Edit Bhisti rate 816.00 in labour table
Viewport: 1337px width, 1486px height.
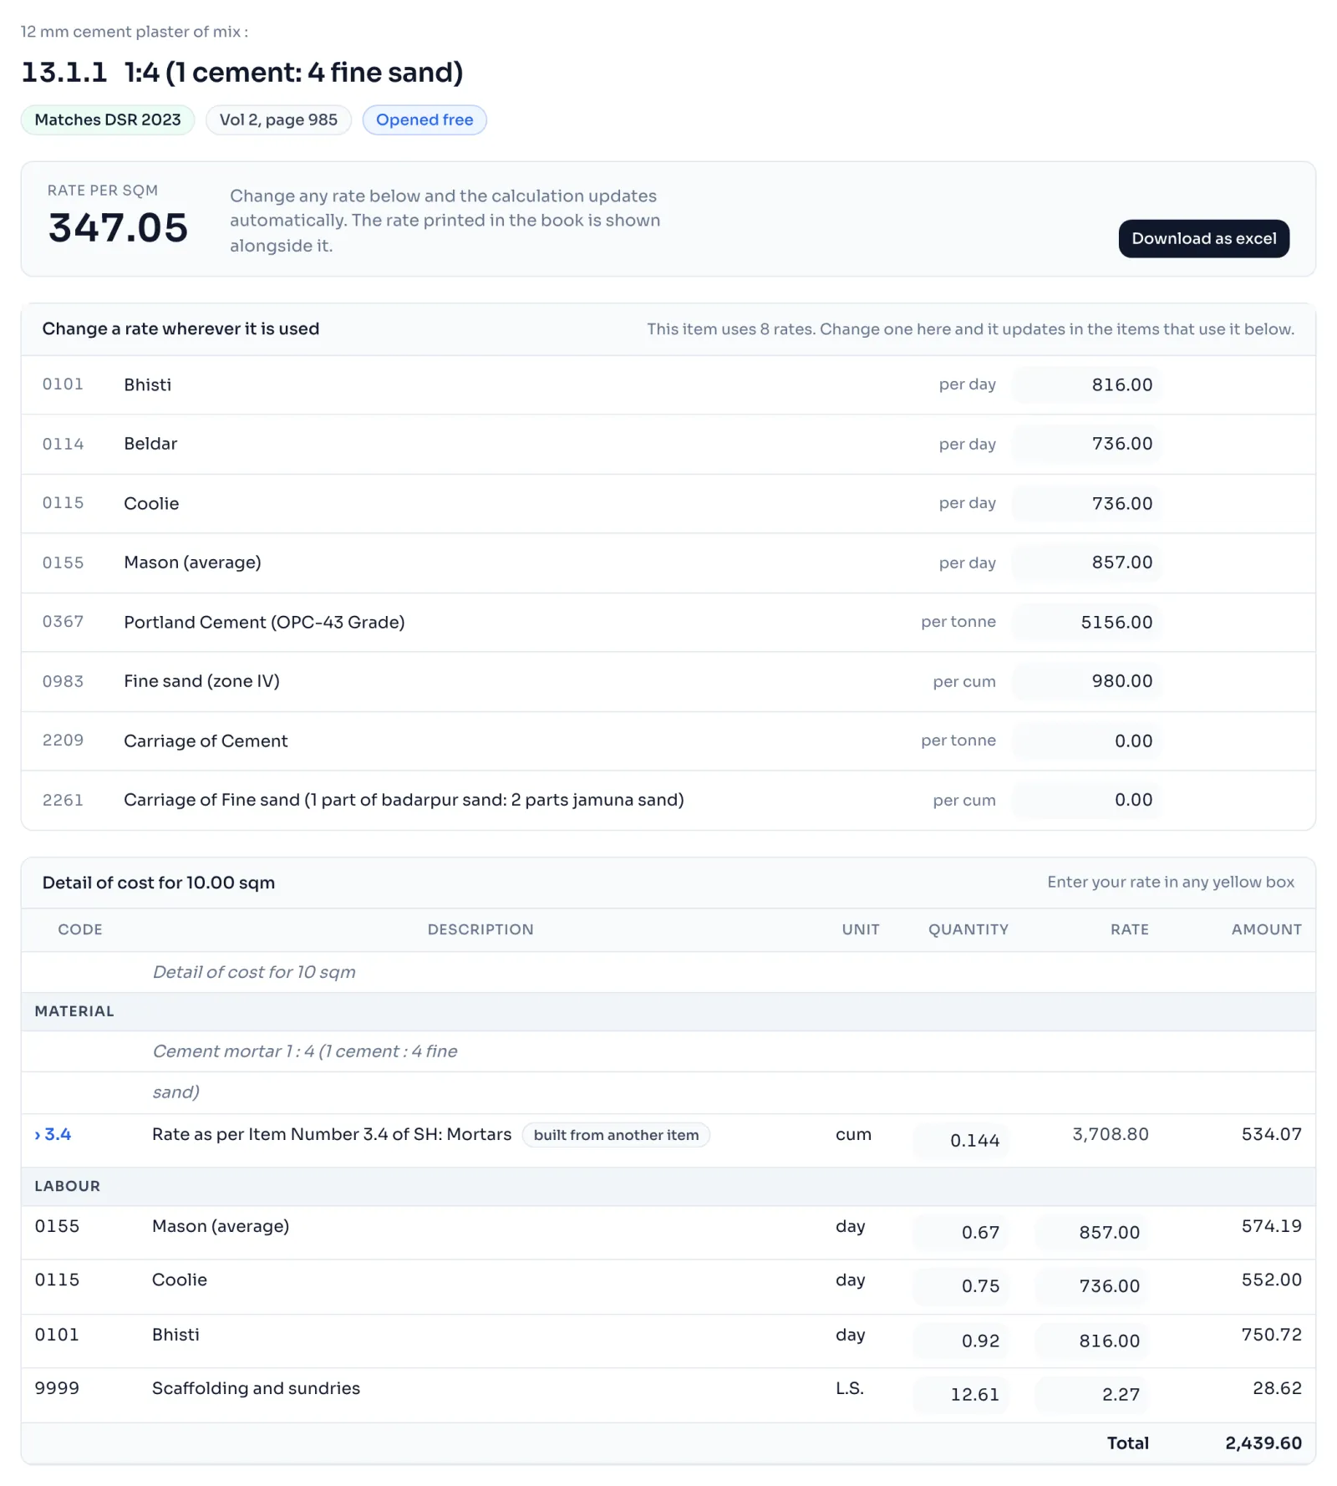[1091, 1341]
